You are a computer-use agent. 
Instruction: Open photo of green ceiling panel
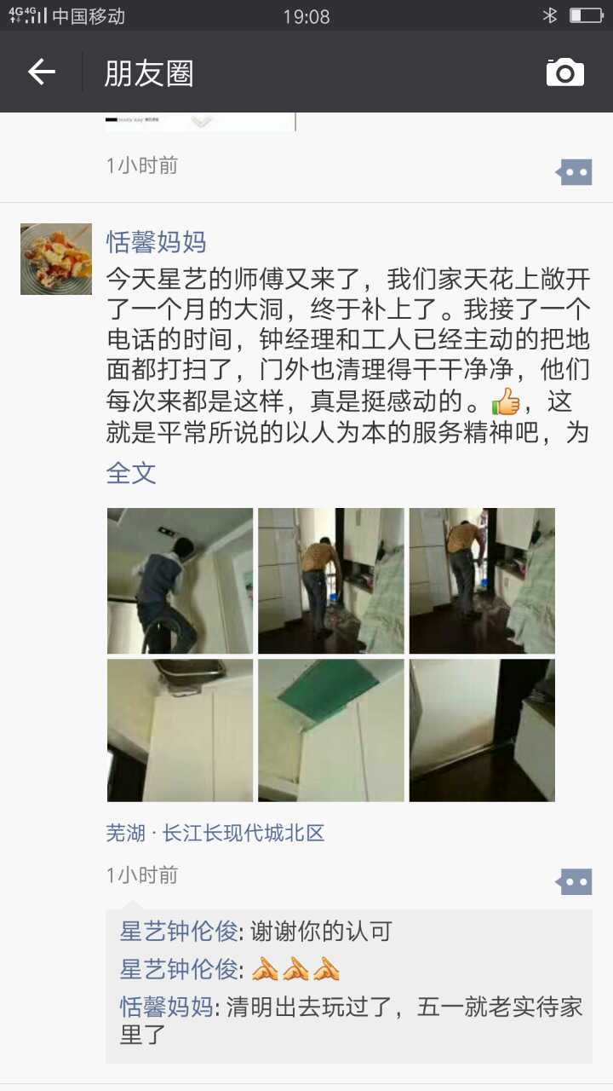[331, 730]
